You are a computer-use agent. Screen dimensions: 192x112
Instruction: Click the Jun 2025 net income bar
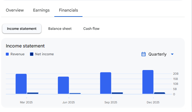pyautogui.click(x=75, y=93)
